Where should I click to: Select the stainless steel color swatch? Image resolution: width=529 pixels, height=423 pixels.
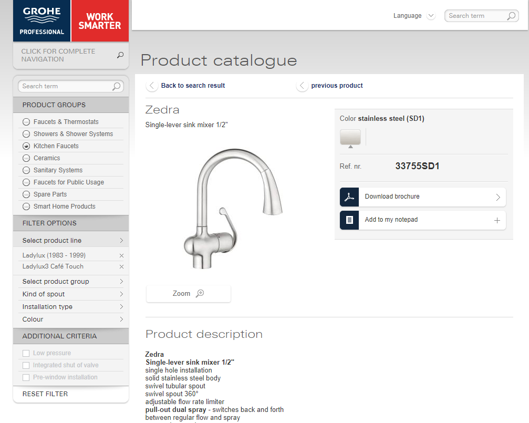[x=350, y=137]
